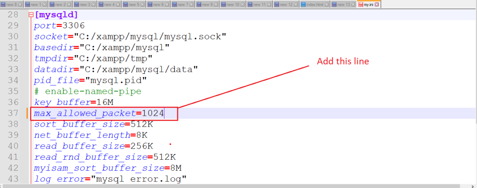477x188 pixels.
Task: Click the port=3306 line
Action: tap(59, 26)
